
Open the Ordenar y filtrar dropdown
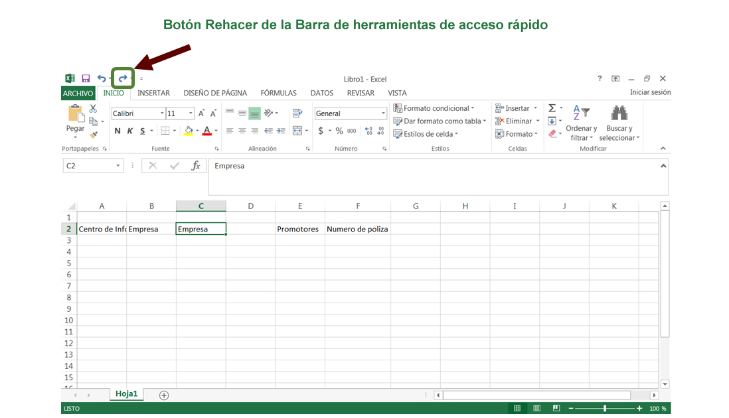581,122
